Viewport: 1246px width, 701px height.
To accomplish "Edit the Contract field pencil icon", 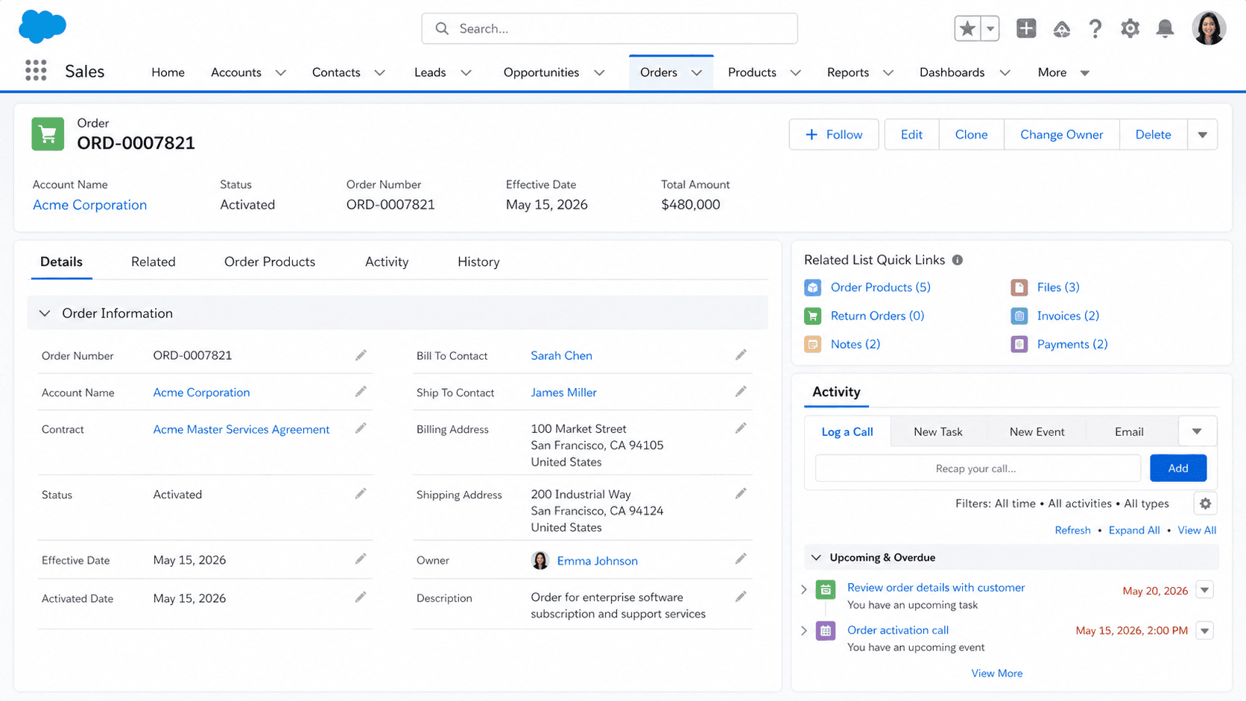I will click(361, 428).
